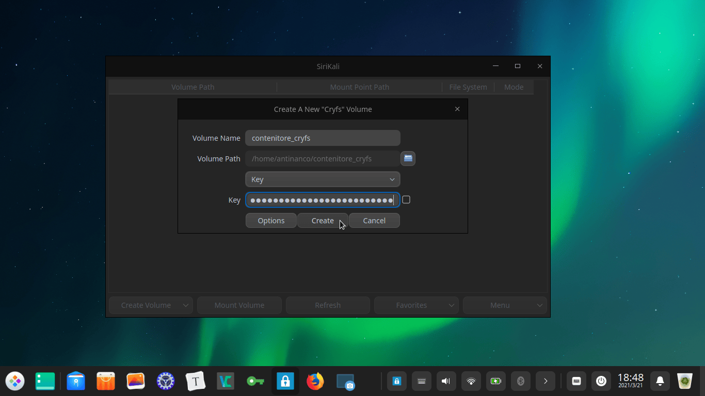This screenshot has height=396, width=705.
Task: Click the File System column header
Action: 468,87
